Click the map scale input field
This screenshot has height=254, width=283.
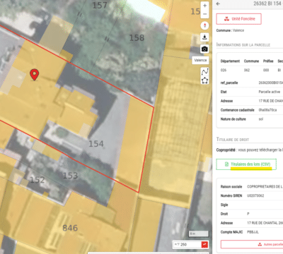click(187, 245)
